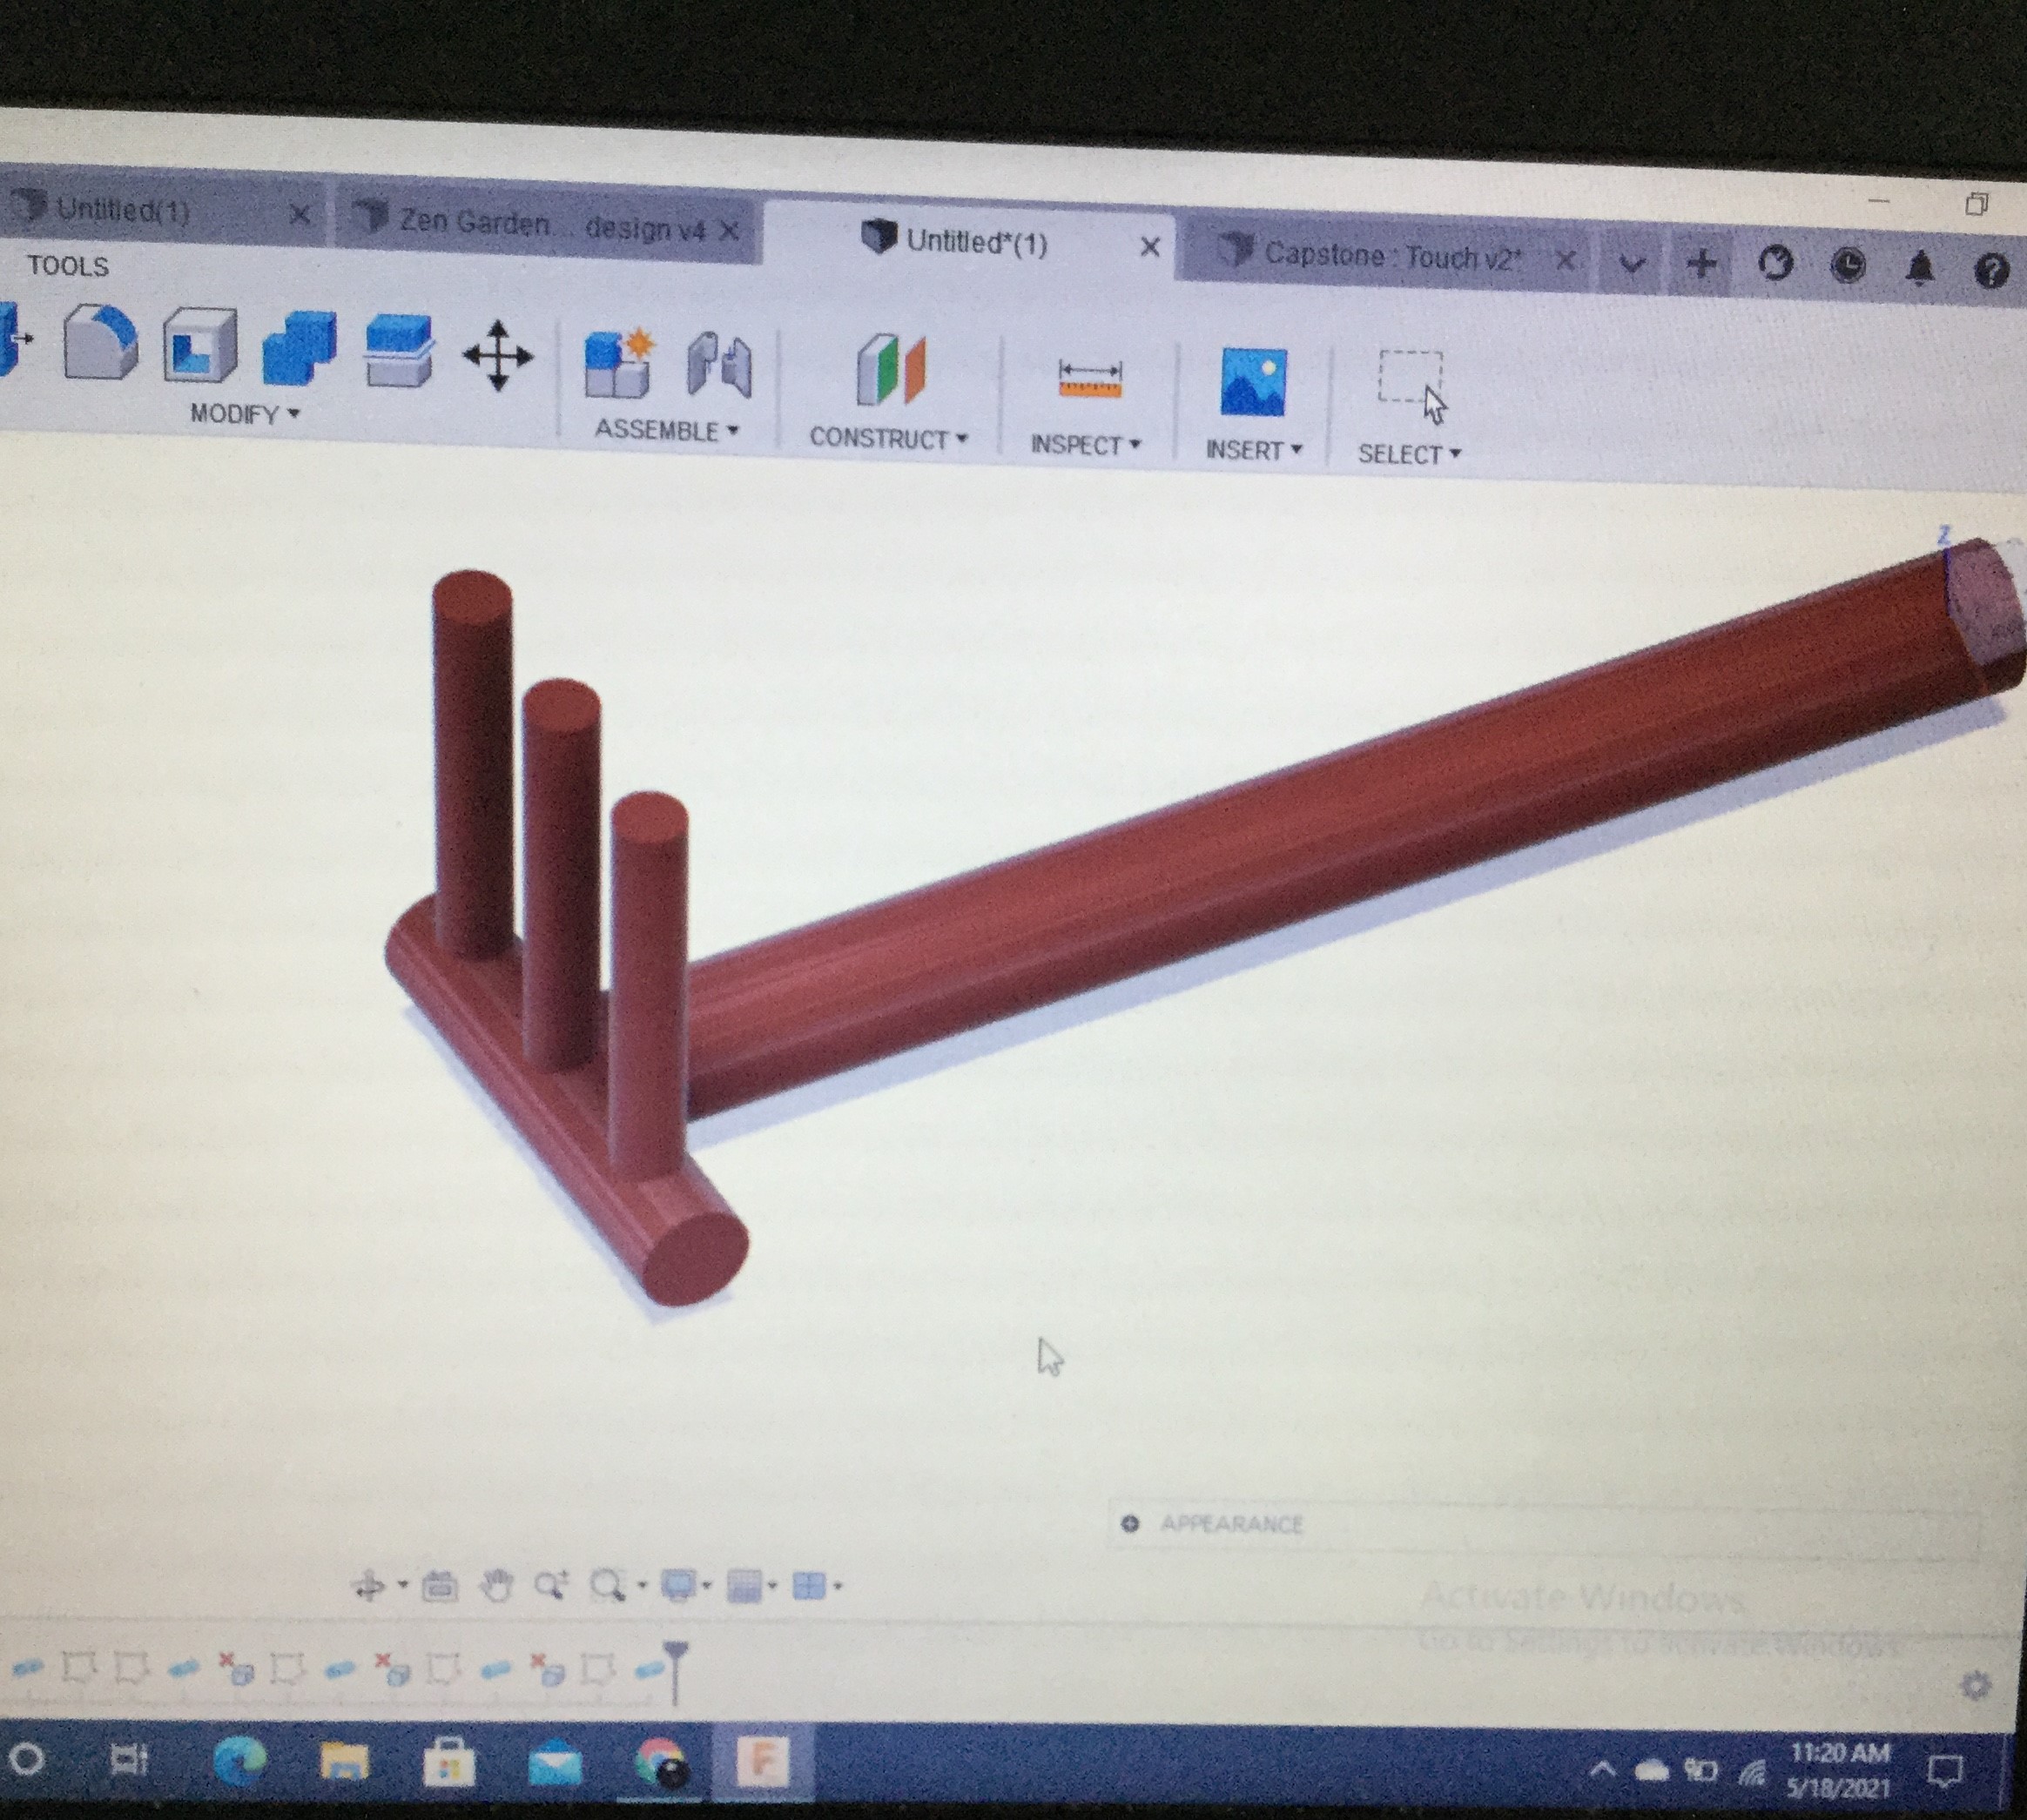Image resolution: width=2027 pixels, height=1820 pixels.
Task: Expand the APPEARANCE panel toggle
Action: pos(1129,1523)
